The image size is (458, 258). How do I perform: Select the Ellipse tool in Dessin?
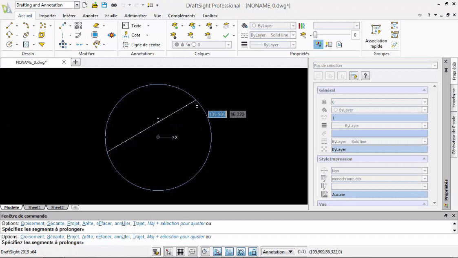click(x=26, y=35)
